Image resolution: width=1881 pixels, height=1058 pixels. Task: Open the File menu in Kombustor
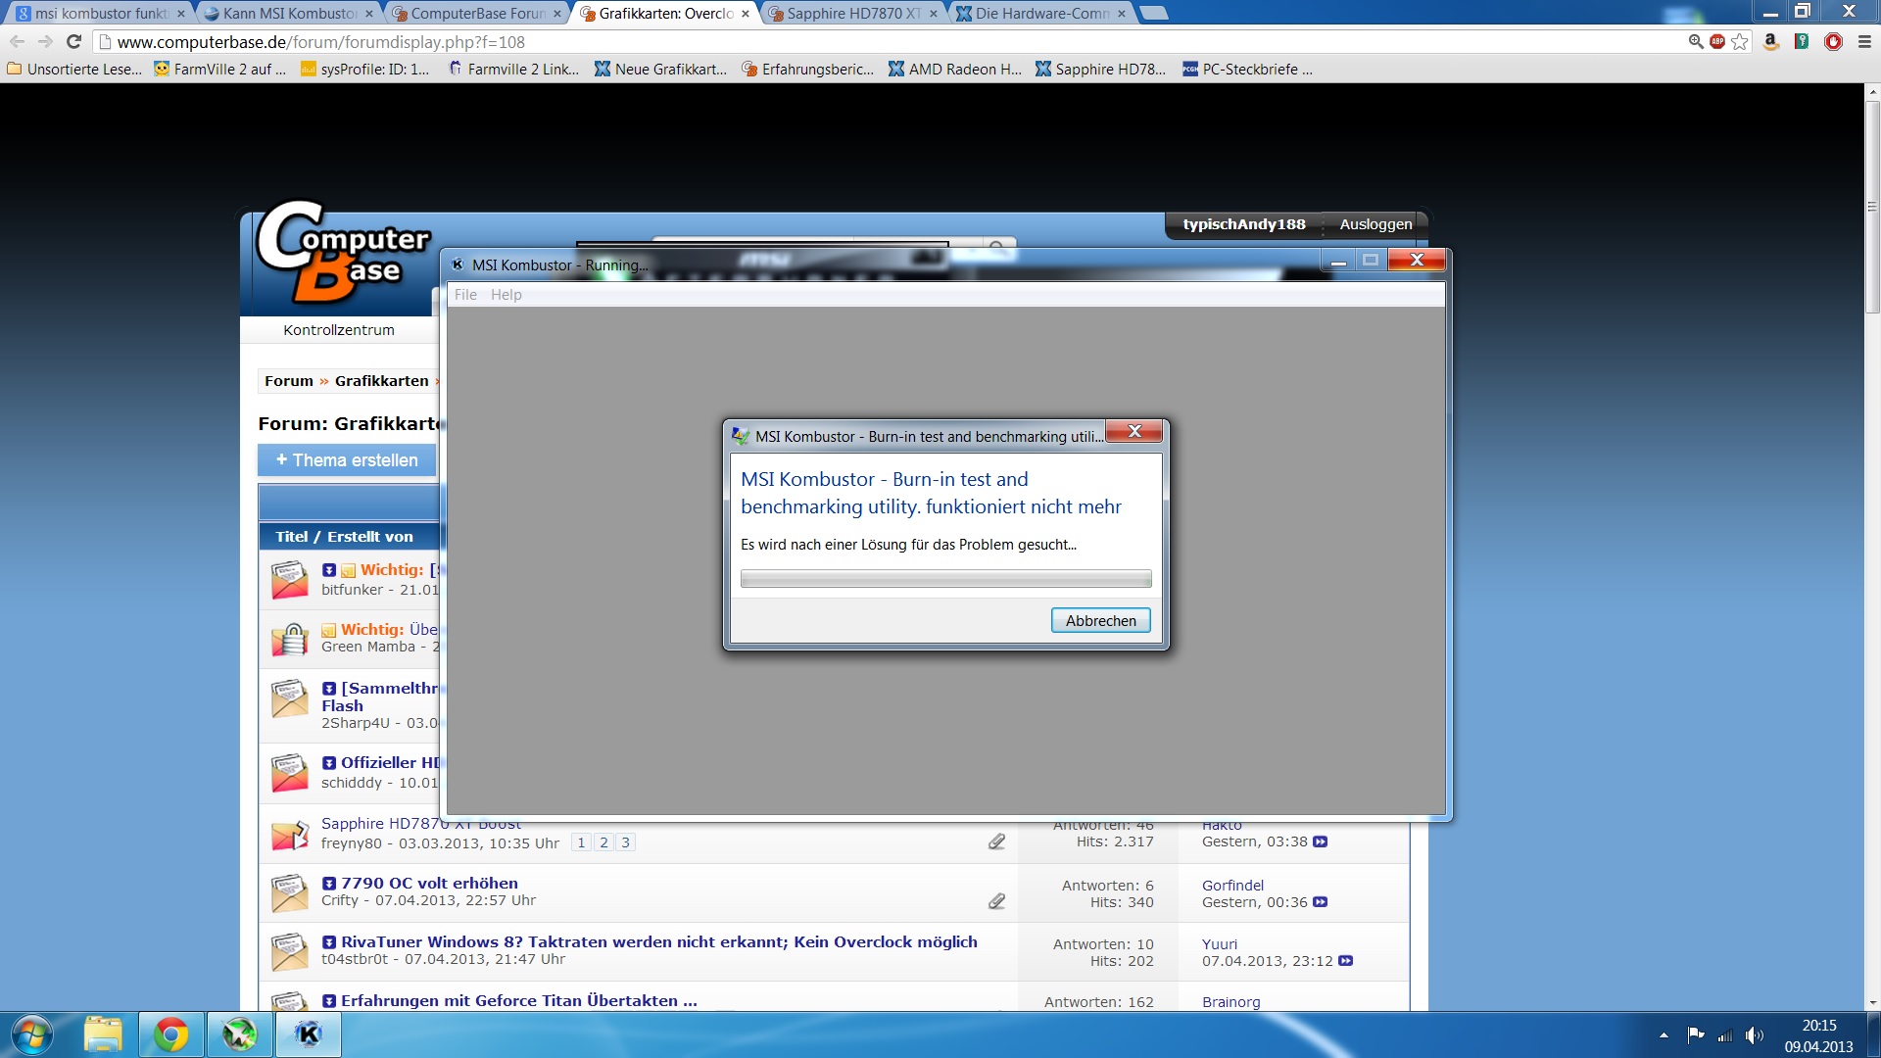pyautogui.click(x=465, y=295)
